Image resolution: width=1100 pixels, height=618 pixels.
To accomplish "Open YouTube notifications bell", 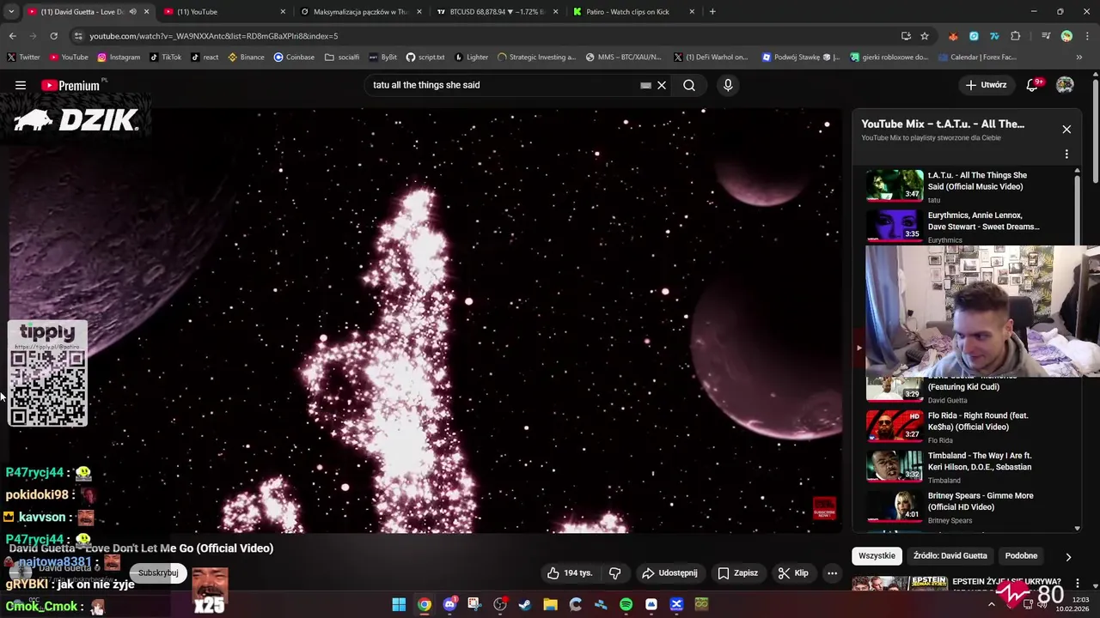I will click(1034, 85).
